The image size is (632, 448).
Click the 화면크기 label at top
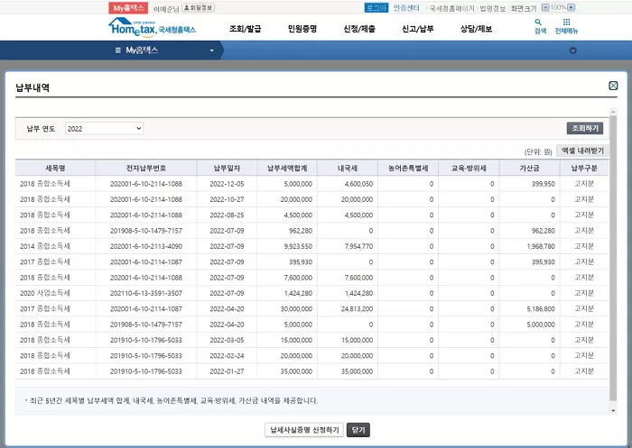point(524,8)
